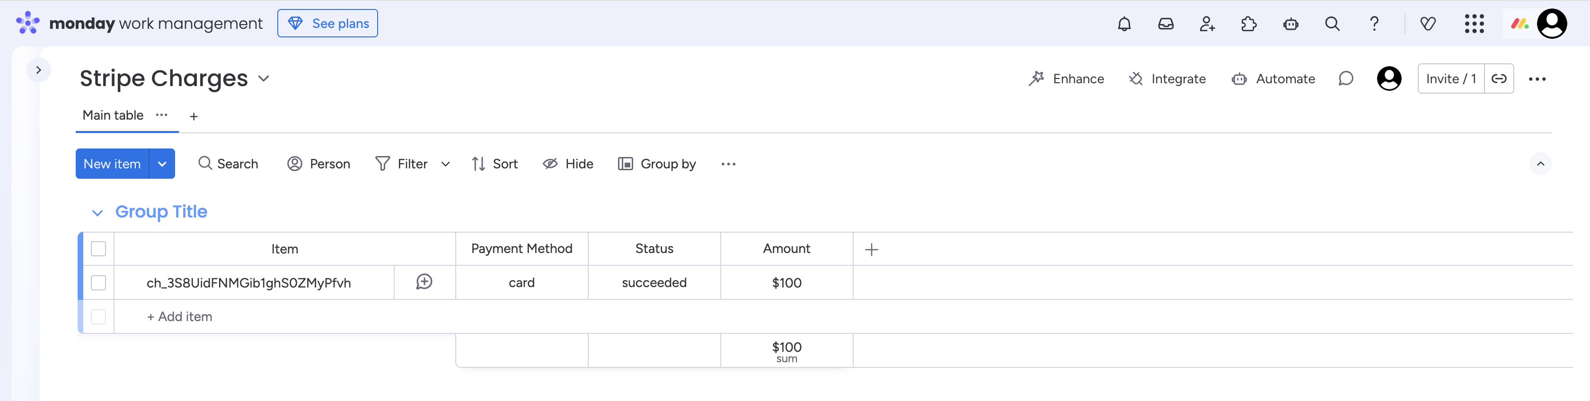Click the + Add item row
The image size is (1590, 401).
tap(180, 317)
